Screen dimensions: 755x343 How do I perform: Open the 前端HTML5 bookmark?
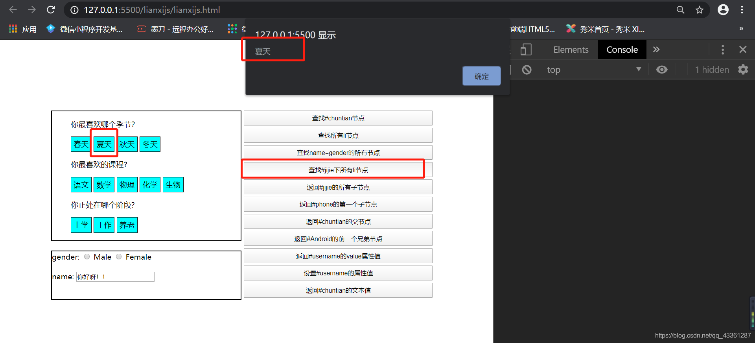532,29
